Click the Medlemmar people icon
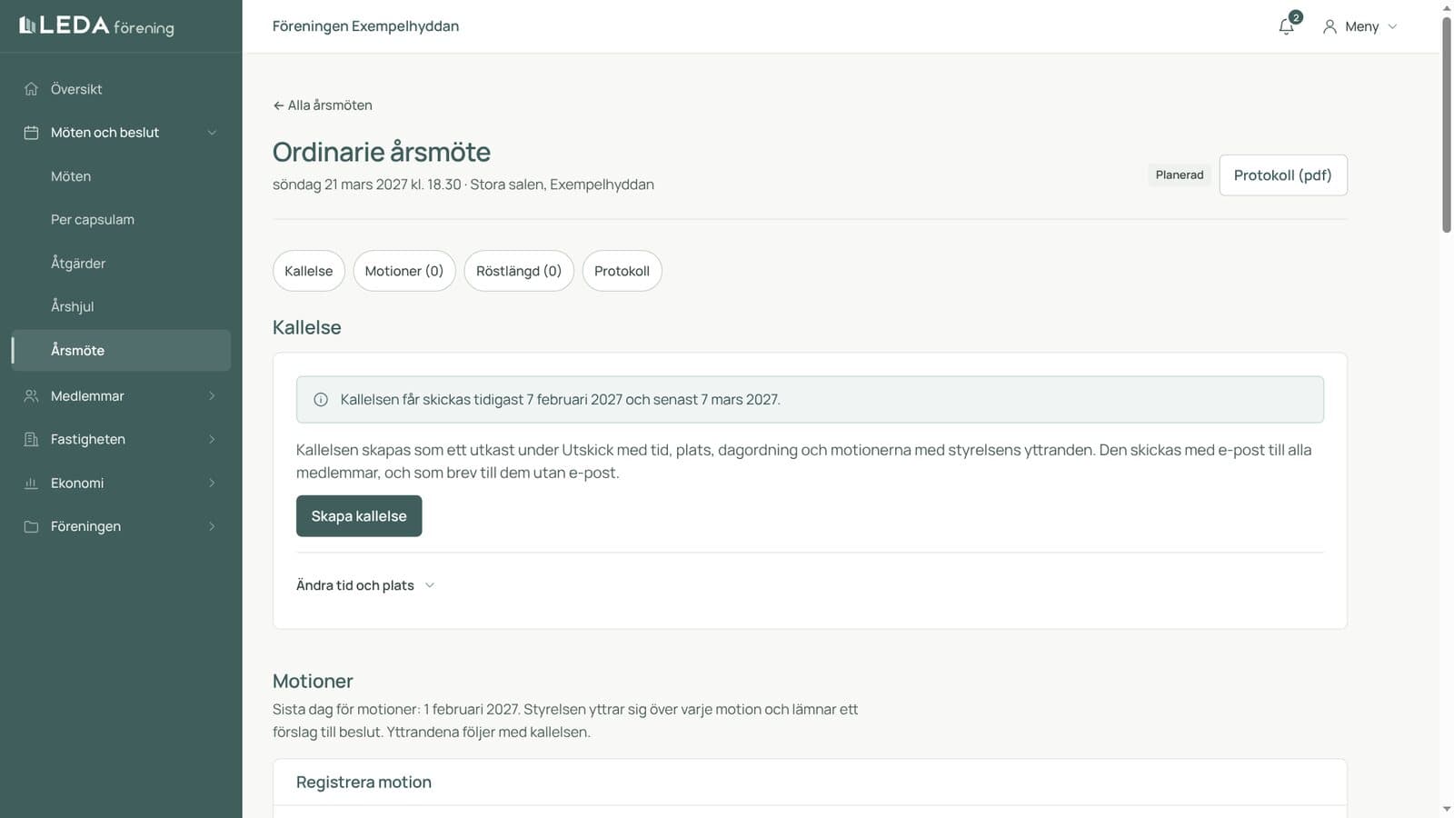The height and width of the screenshot is (818, 1454). (x=31, y=396)
